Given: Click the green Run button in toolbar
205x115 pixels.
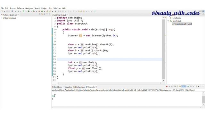Looking at the screenshot, I should (23, 11).
